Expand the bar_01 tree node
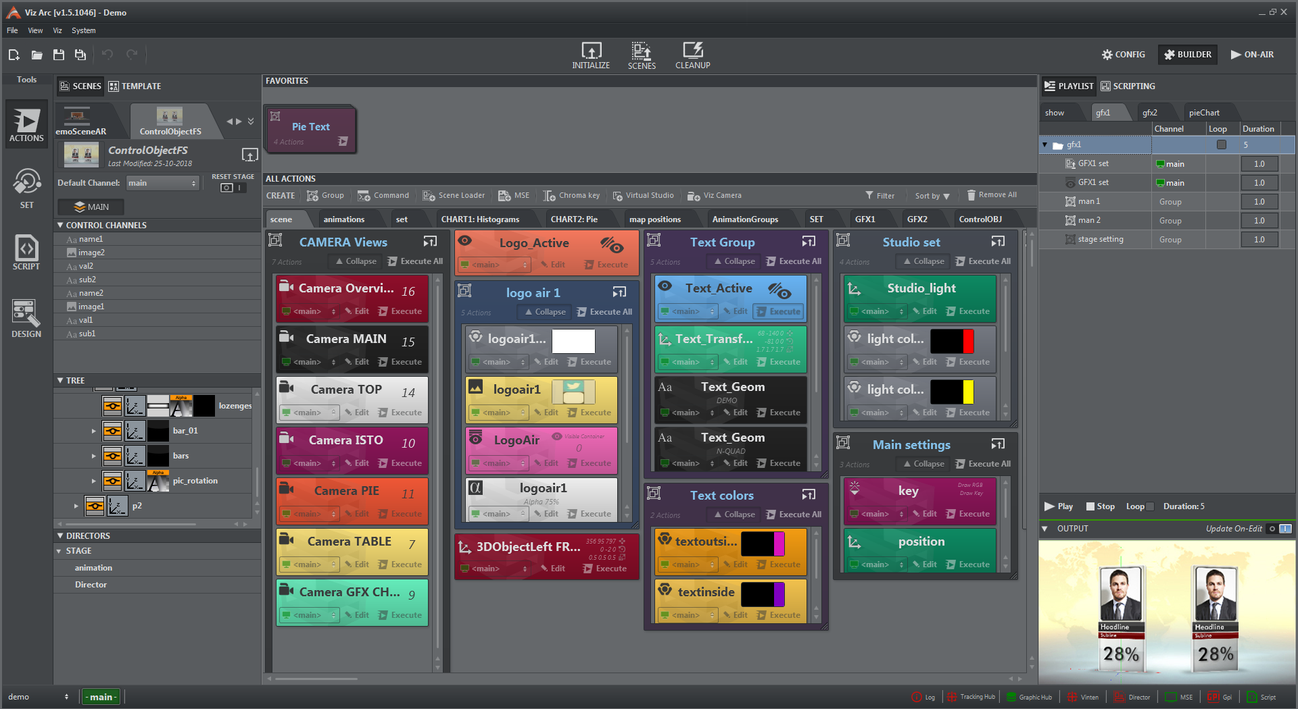 (x=93, y=431)
